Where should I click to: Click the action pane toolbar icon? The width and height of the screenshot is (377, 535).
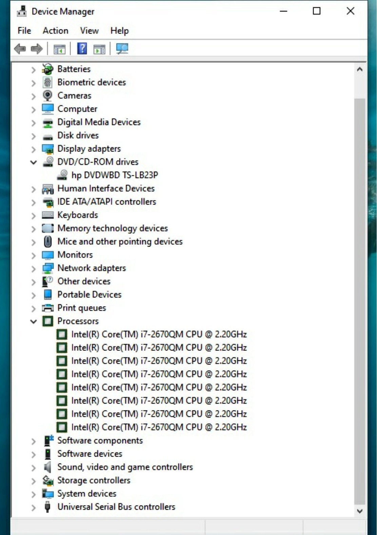point(99,49)
